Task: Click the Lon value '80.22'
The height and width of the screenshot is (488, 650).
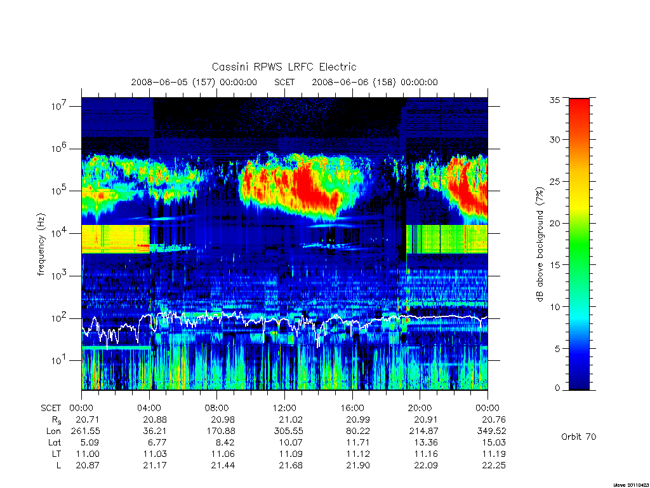Action: (x=358, y=431)
